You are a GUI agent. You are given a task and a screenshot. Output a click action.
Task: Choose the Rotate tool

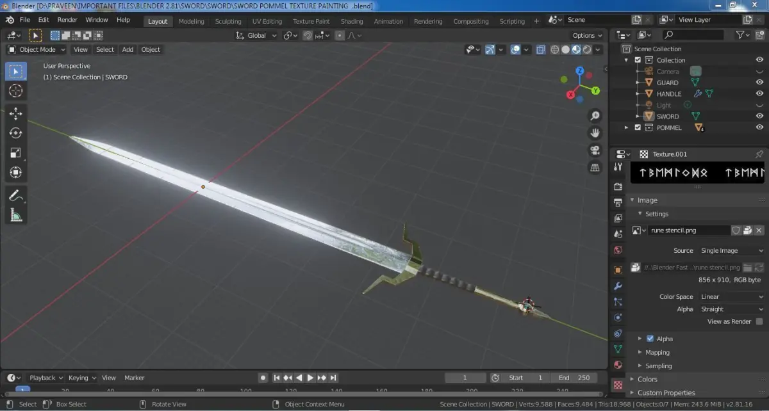coord(16,133)
